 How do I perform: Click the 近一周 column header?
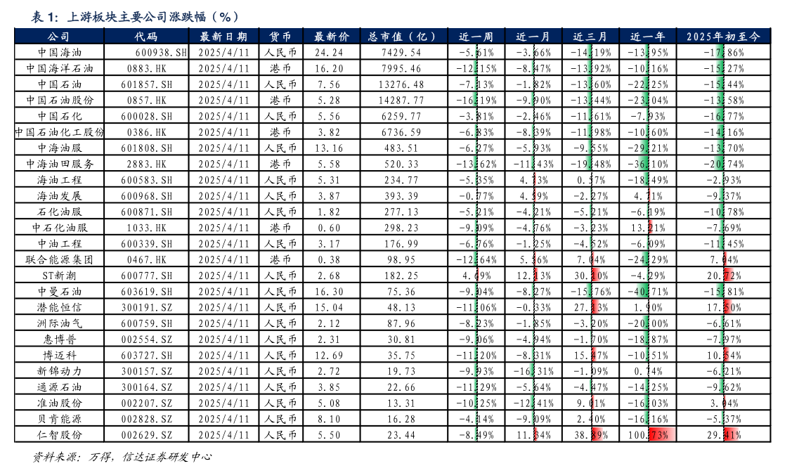point(476,35)
